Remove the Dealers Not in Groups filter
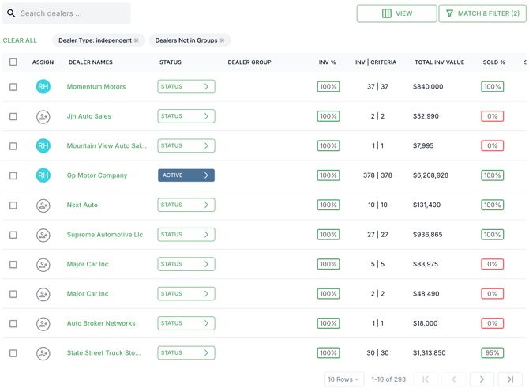 tap(222, 40)
